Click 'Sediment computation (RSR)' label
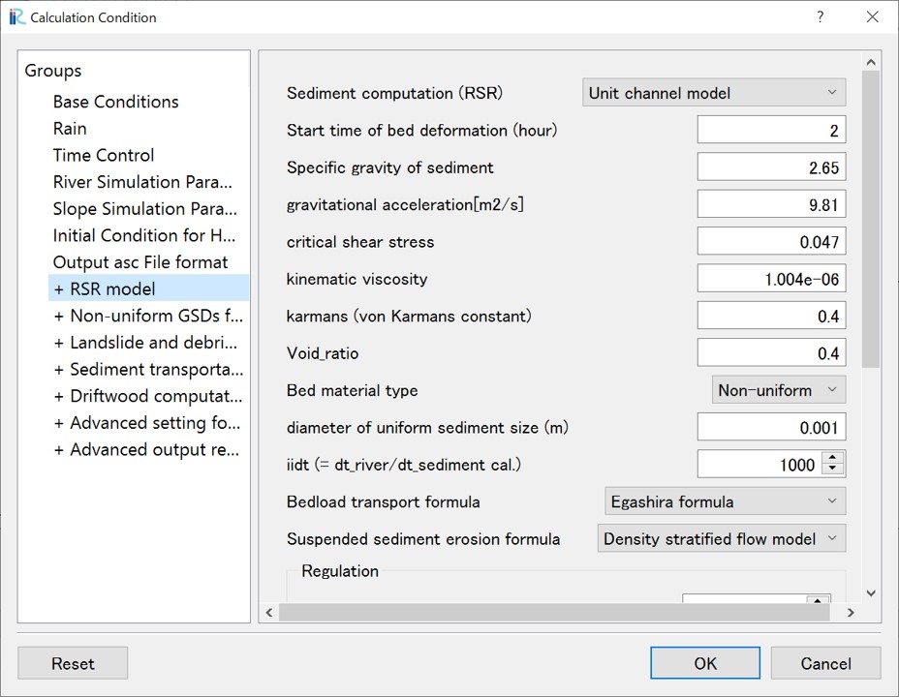The width and height of the screenshot is (899, 697). [x=394, y=93]
